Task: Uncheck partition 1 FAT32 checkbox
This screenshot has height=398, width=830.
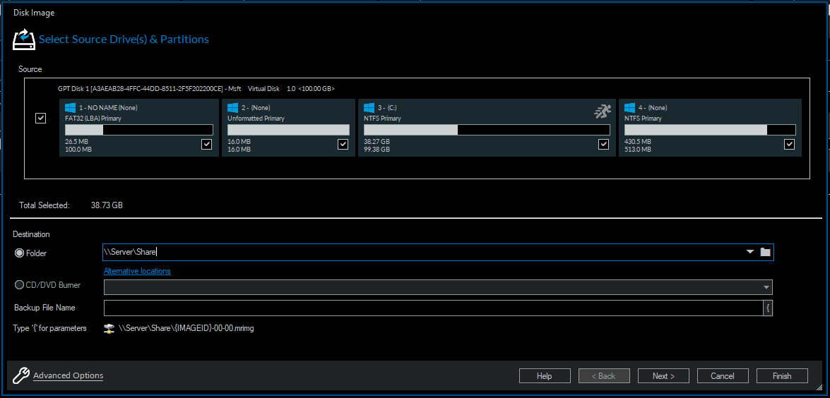Action: [x=206, y=144]
